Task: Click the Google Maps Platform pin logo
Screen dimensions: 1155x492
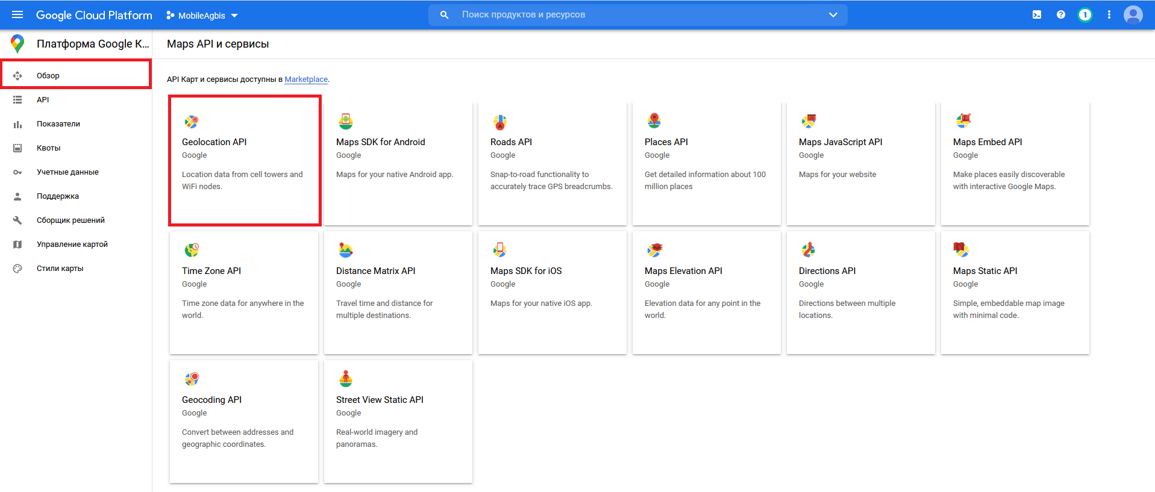Action: click(x=17, y=44)
